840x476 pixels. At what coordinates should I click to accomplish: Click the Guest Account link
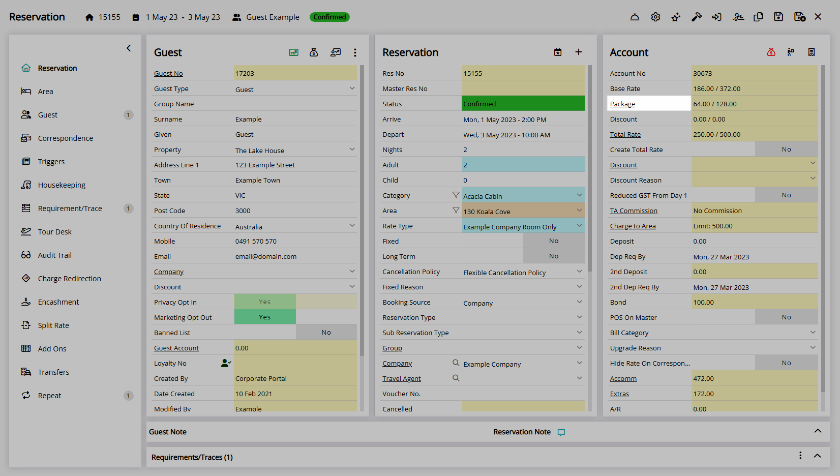176,348
